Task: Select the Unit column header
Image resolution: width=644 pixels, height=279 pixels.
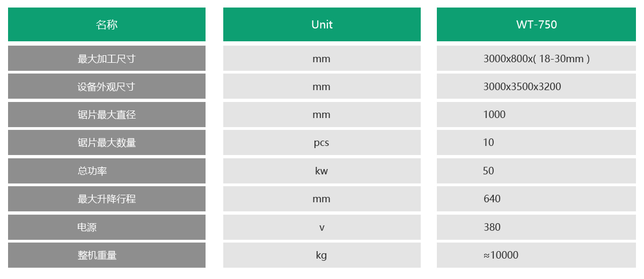Action: coord(322,25)
